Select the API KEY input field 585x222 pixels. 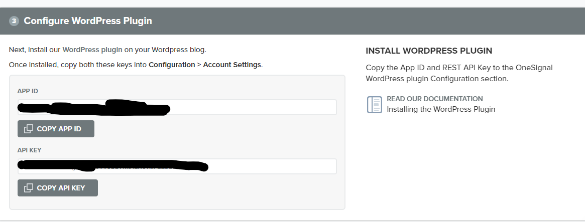177,166
